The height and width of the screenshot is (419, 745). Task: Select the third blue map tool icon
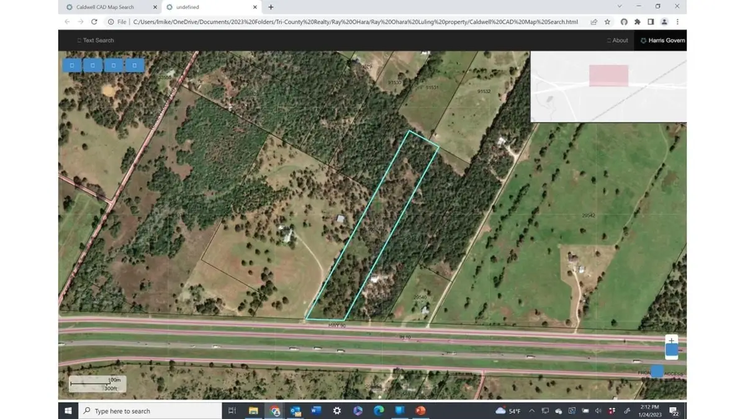pyautogui.click(x=114, y=65)
